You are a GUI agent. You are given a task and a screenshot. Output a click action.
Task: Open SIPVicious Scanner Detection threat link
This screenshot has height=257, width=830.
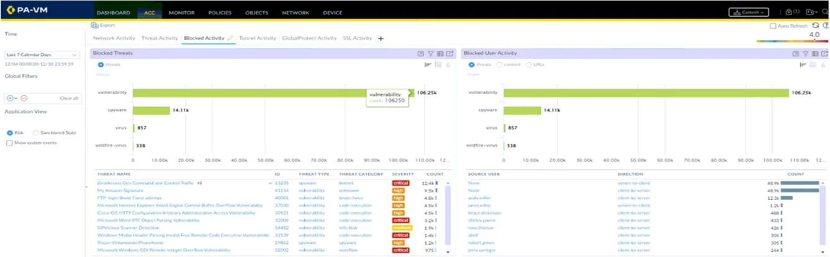pos(129,228)
